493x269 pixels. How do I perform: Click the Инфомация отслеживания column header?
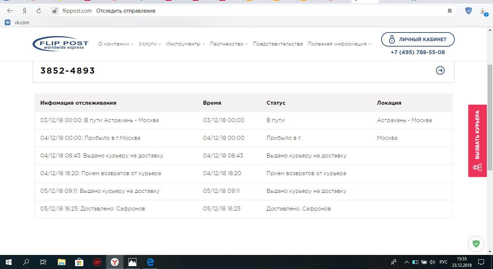click(x=78, y=103)
